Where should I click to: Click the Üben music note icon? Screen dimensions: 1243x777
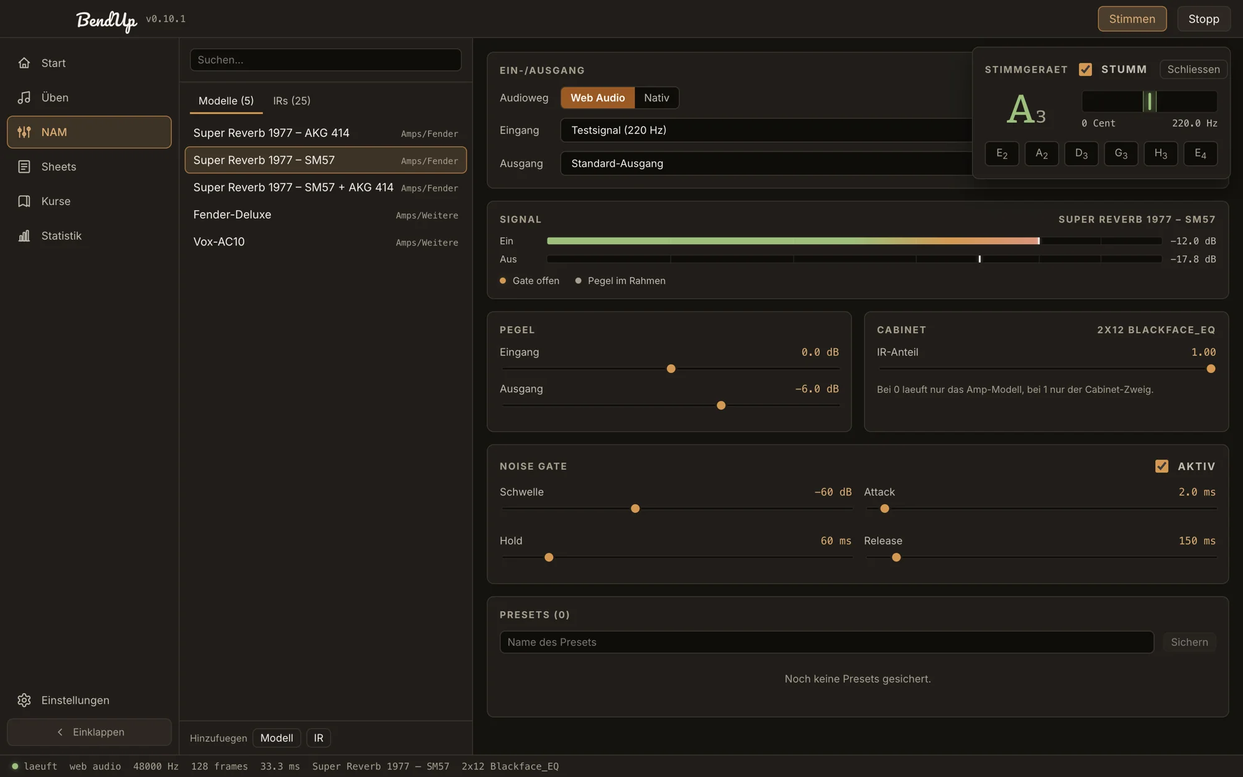[24, 98]
